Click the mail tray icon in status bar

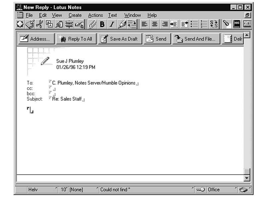[244, 190]
